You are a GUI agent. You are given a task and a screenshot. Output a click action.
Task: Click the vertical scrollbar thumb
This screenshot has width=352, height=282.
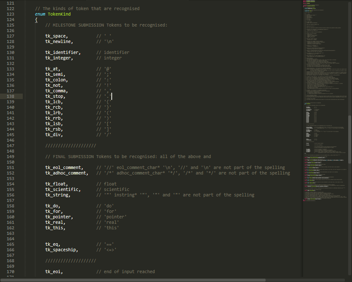[x=349, y=140]
